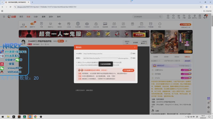Open the AD 星海任务 icon

114,24
